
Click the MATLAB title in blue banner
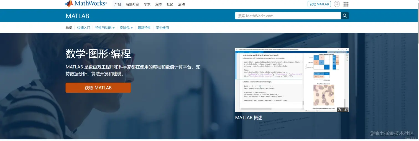[77, 16]
